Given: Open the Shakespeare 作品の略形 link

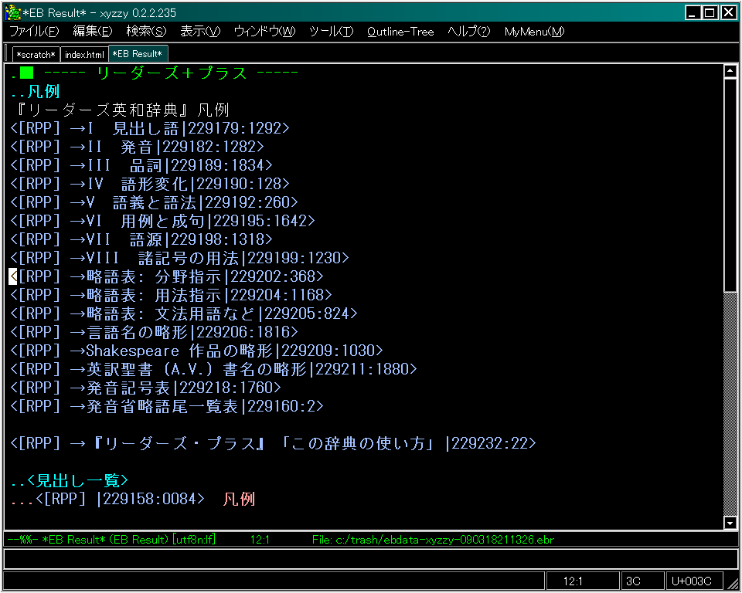Looking at the screenshot, I should tap(196, 351).
